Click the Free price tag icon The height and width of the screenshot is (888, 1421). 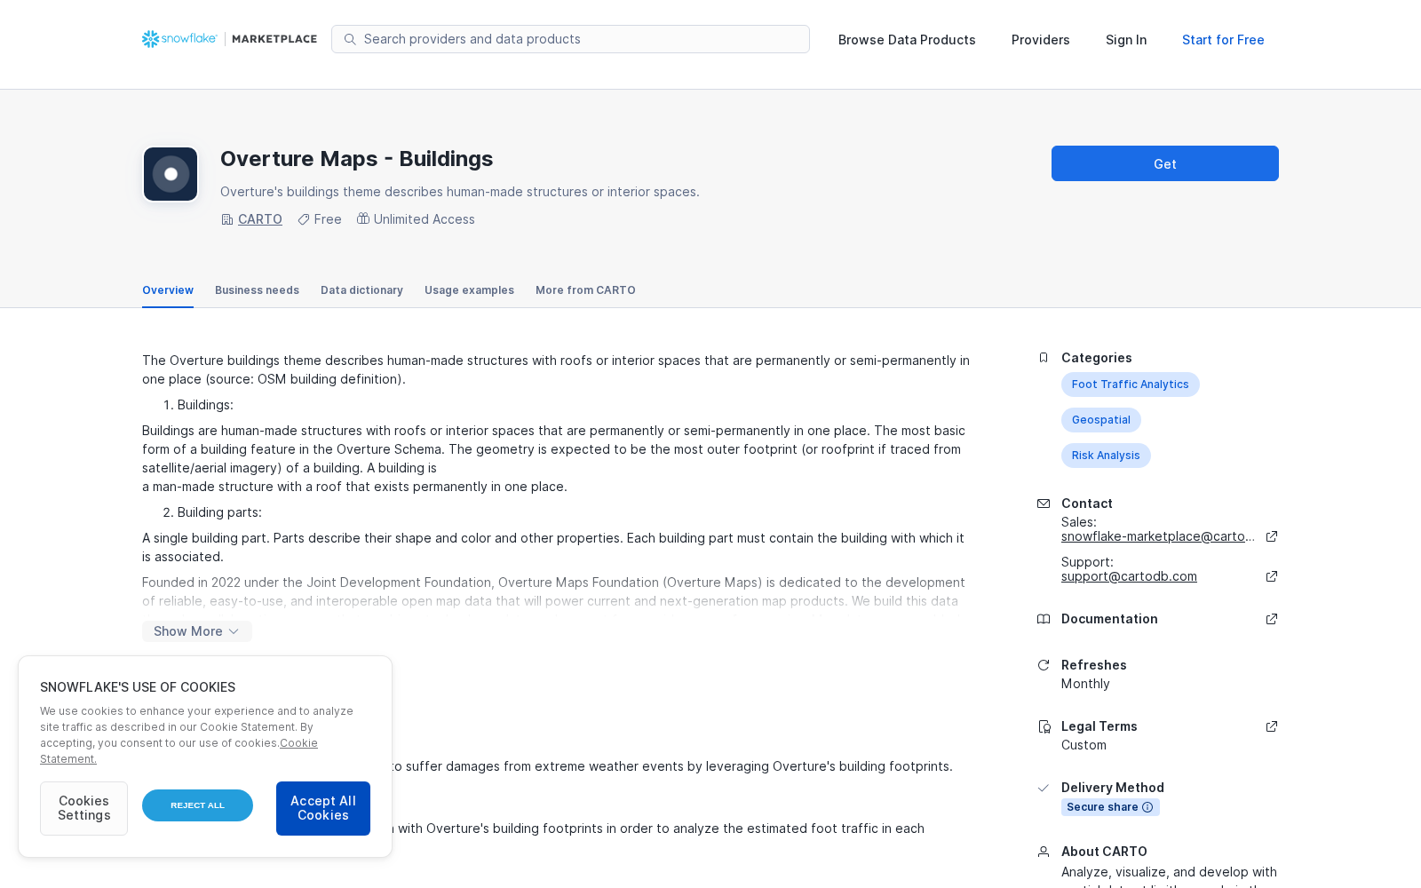click(304, 219)
